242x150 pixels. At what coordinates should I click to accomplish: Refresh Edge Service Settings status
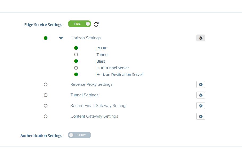click(x=96, y=24)
